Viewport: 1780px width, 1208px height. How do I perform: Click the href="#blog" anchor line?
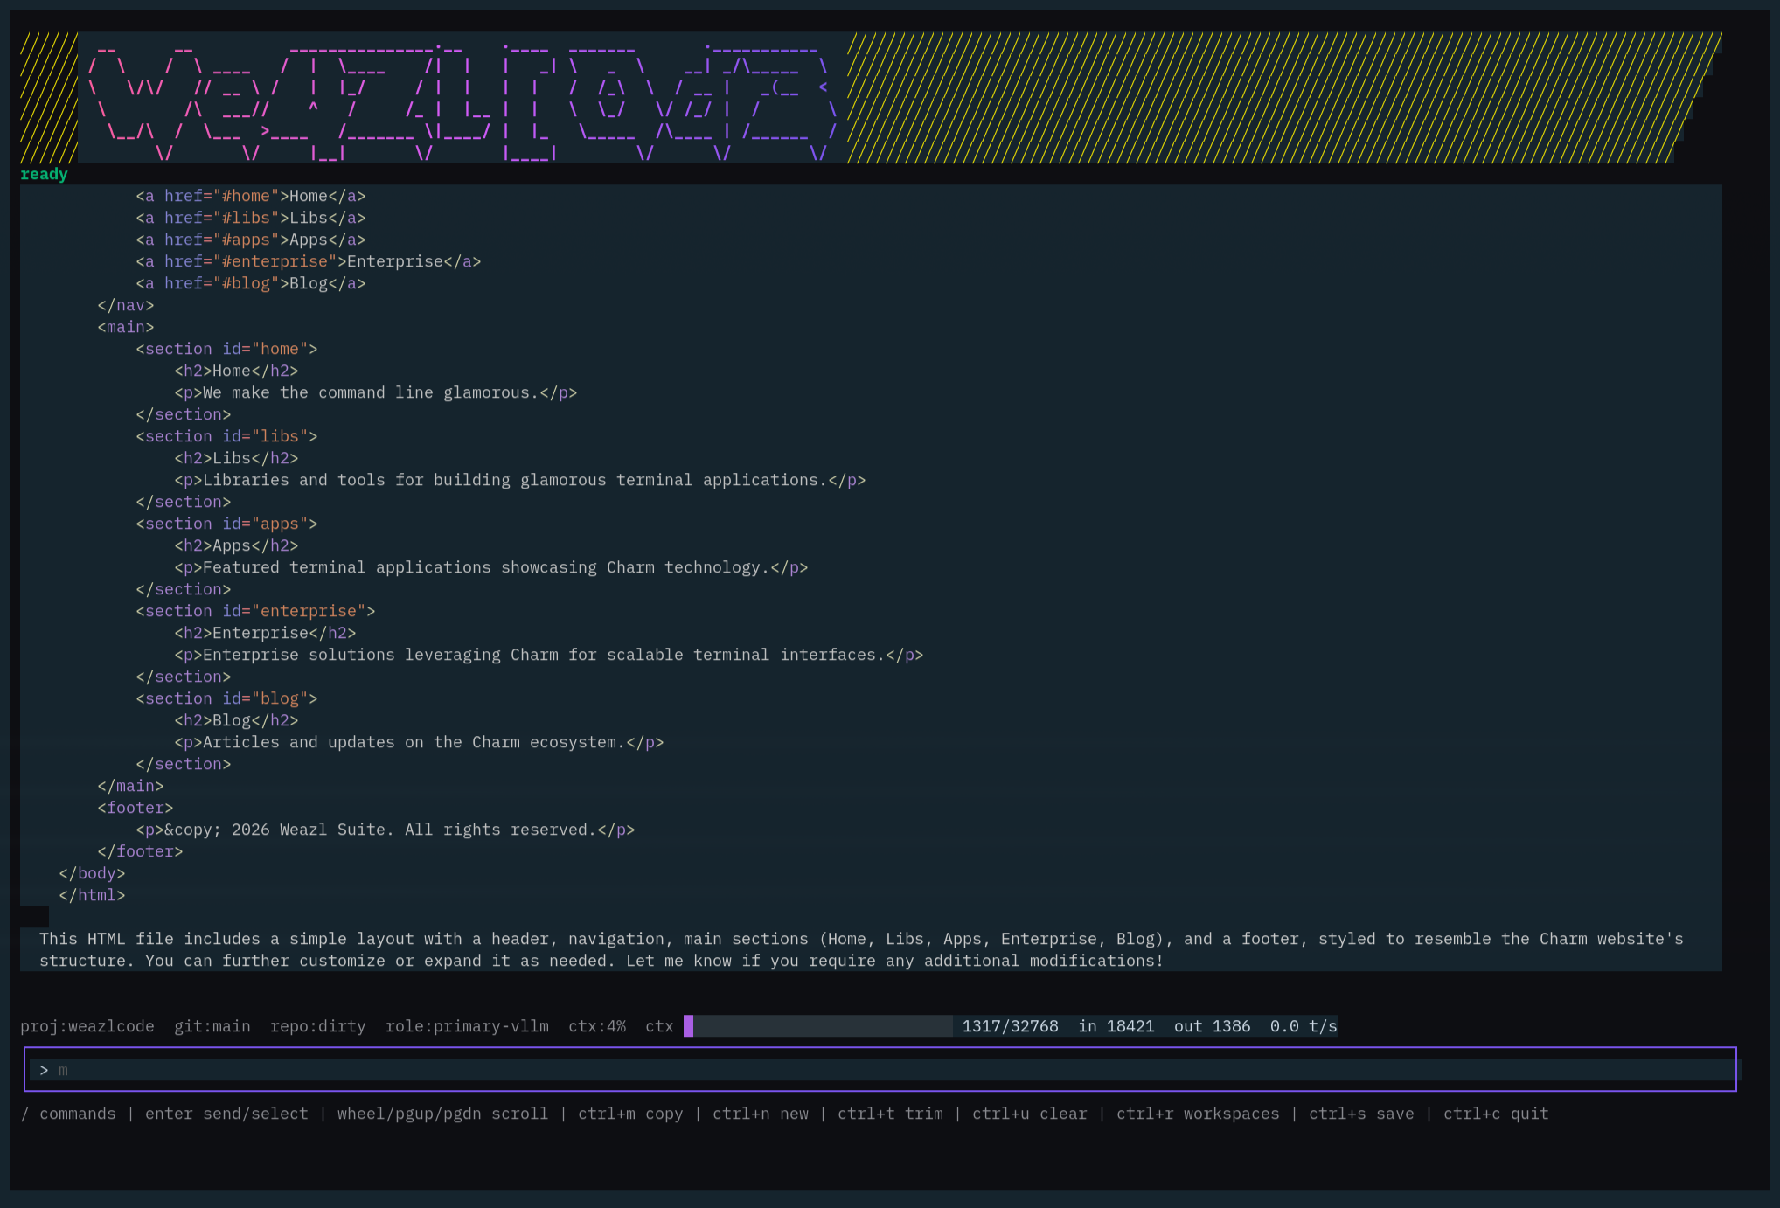(251, 283)
